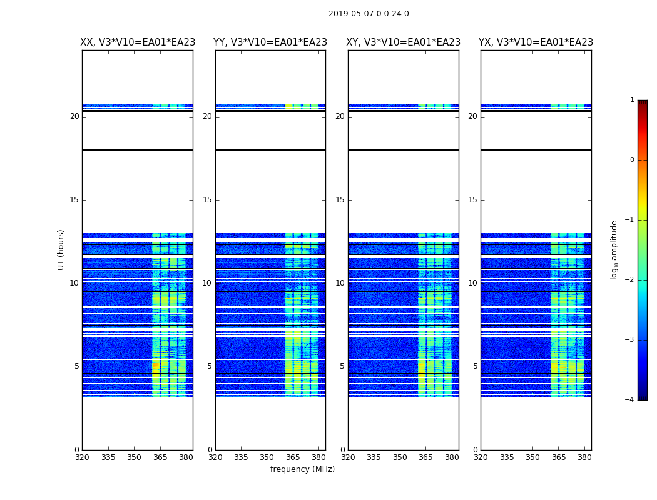Viewport: 657px width, 500px height.
Task: Click the log10 amplitude colorbar label
Action: 614,250
